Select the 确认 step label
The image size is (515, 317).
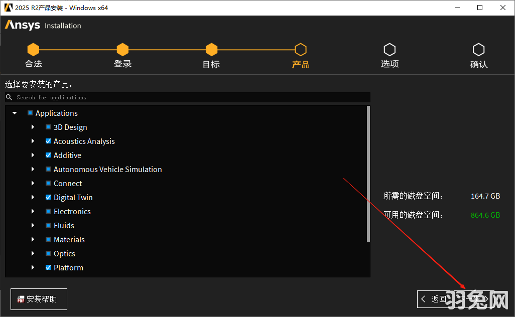[478, 65]
